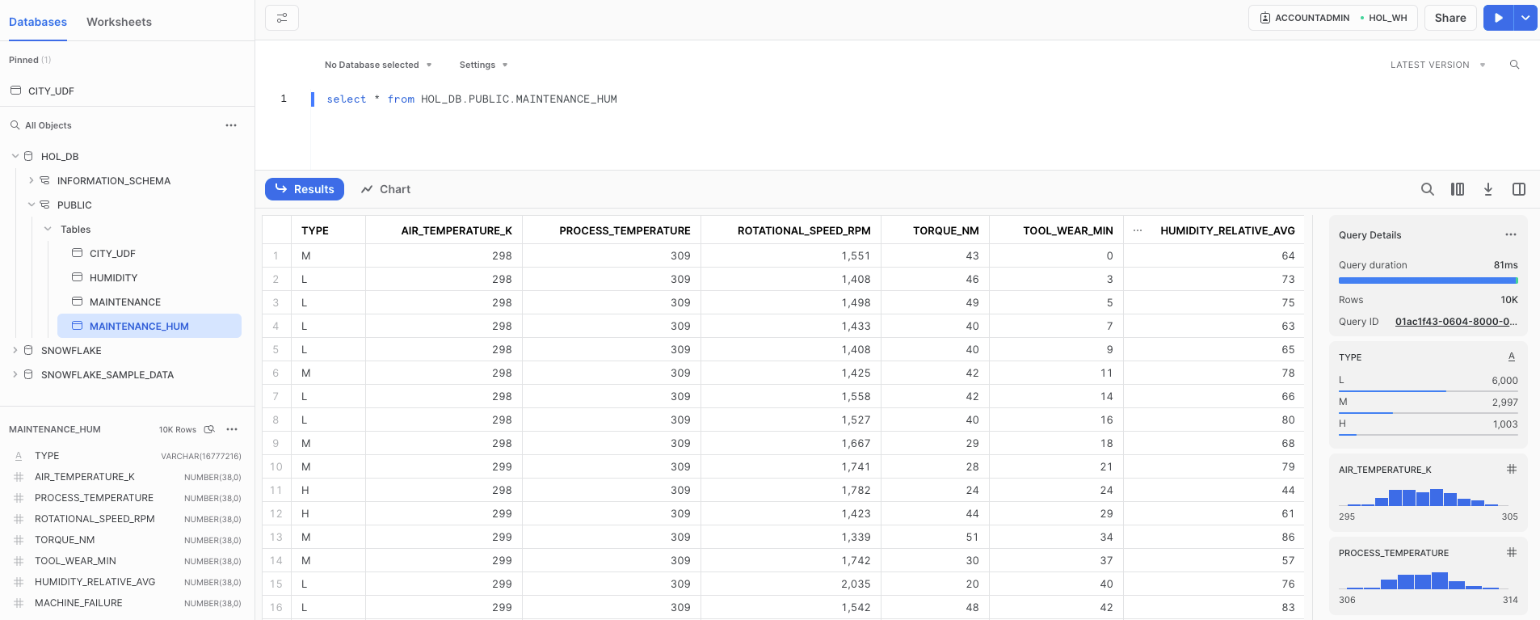1540x620 pixels.
Task: Select the Results tab
Action: tap(305, 189)
